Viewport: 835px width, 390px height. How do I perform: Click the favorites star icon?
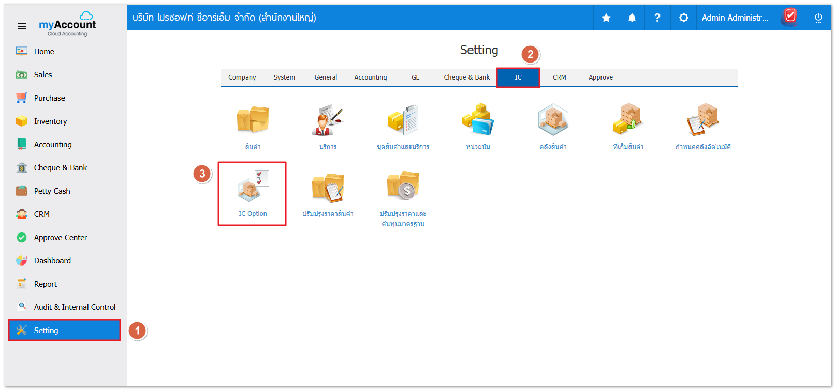coord(606,18)
